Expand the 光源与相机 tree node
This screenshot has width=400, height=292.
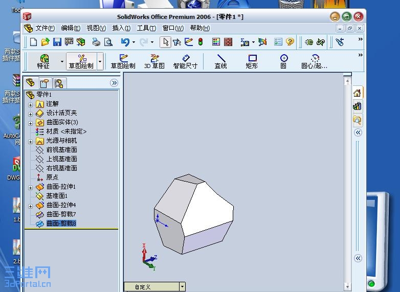coord(30,142)
